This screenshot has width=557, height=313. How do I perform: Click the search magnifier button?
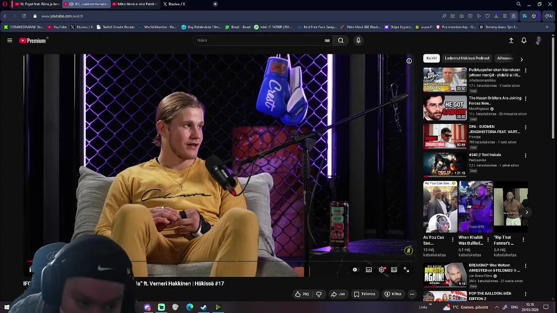(341, 40)
